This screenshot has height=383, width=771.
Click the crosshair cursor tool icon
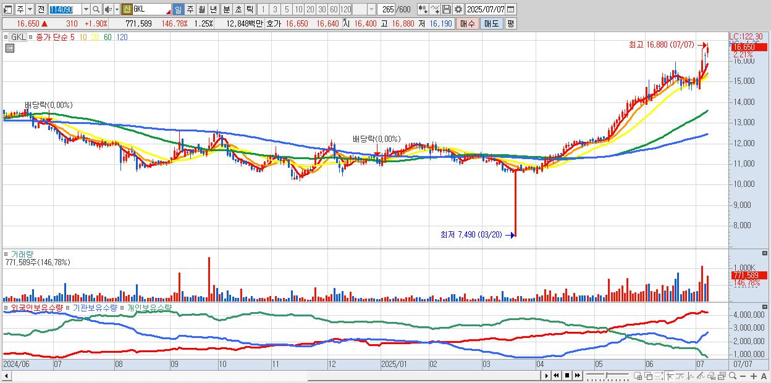pyautogui.click(x=670, y=376)
